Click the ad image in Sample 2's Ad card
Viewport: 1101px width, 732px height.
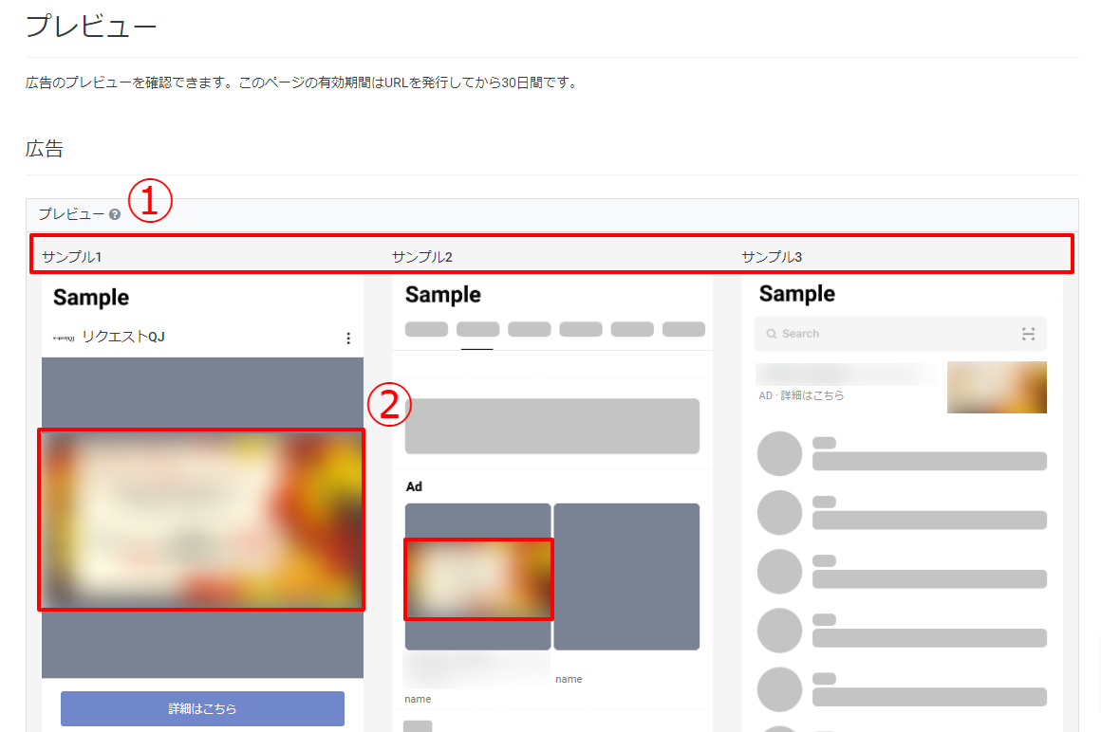478,578
